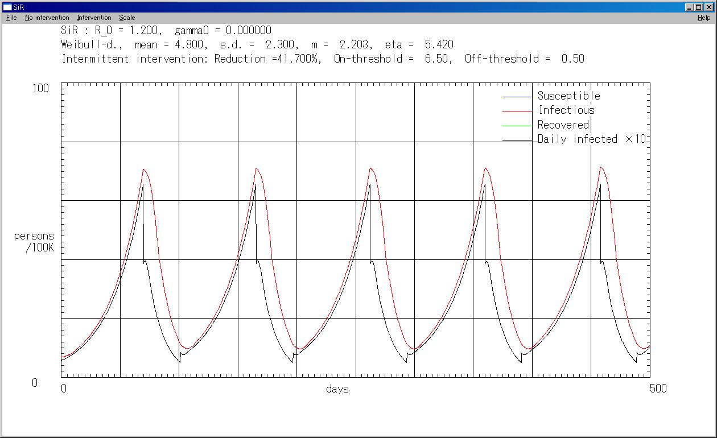This screenshot has height=438, width=717.
Task: Click the 'Recovered' legend label
Action: (x=563, y=125)
